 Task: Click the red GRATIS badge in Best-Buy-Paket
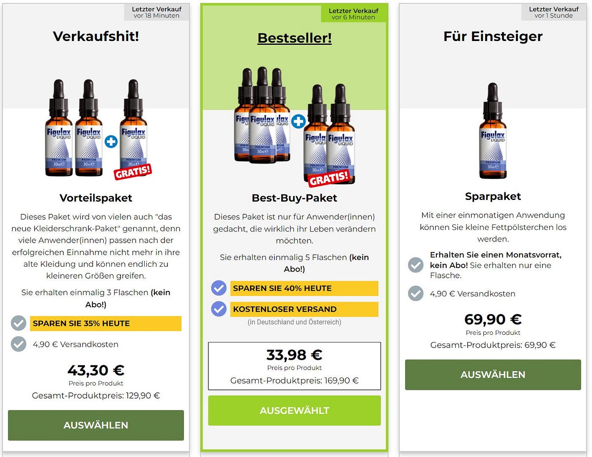pos(329,178)
